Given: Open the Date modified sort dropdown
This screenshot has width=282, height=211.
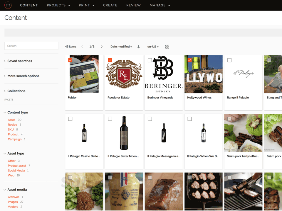Looking at the screenshot, I should click(x=121, y=46).
